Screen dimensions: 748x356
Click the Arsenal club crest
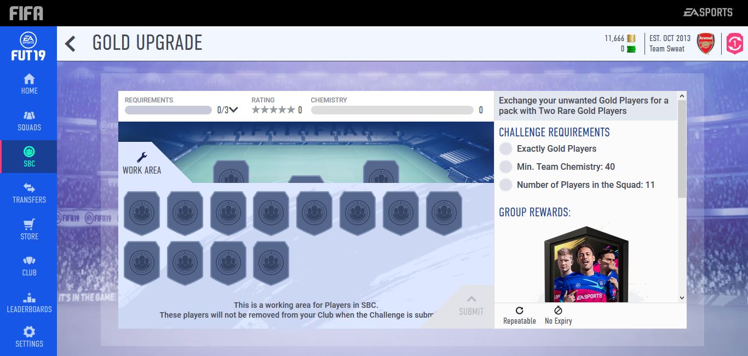pos(706,43)
